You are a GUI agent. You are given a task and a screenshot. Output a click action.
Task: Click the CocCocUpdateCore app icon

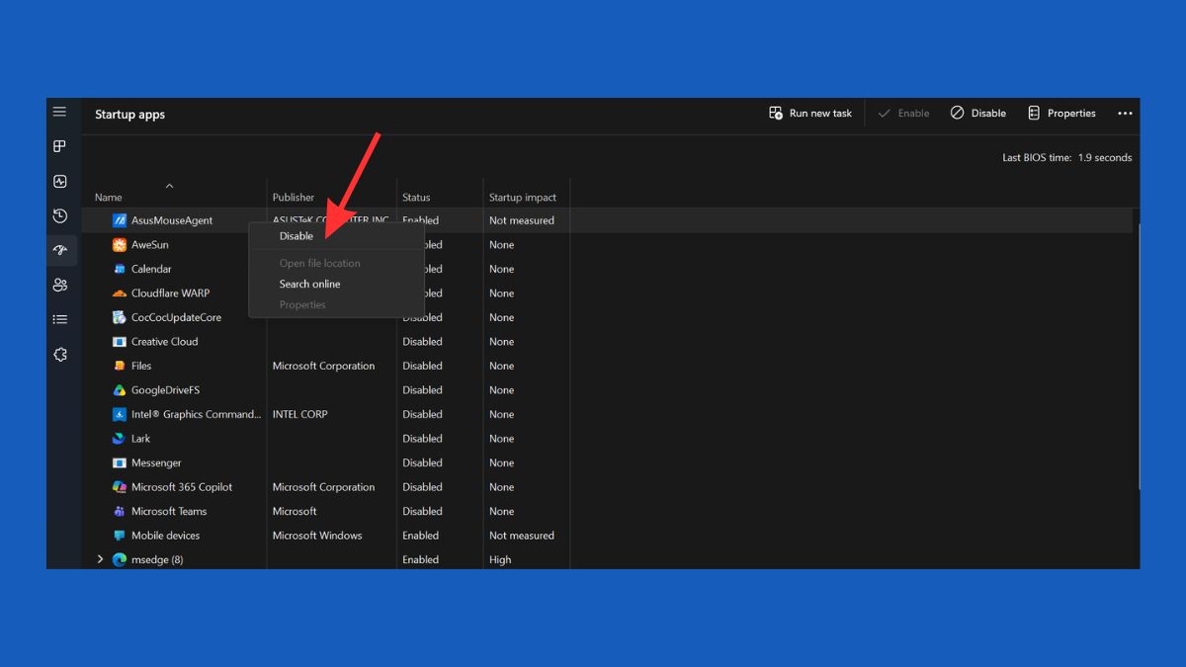tap(120, 317)
